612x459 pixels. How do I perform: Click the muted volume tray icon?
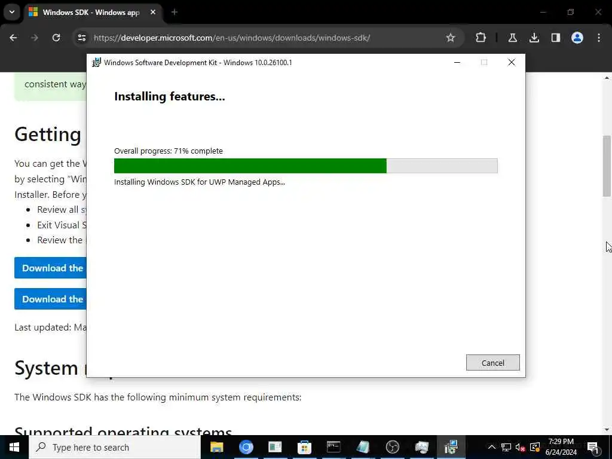521,447
